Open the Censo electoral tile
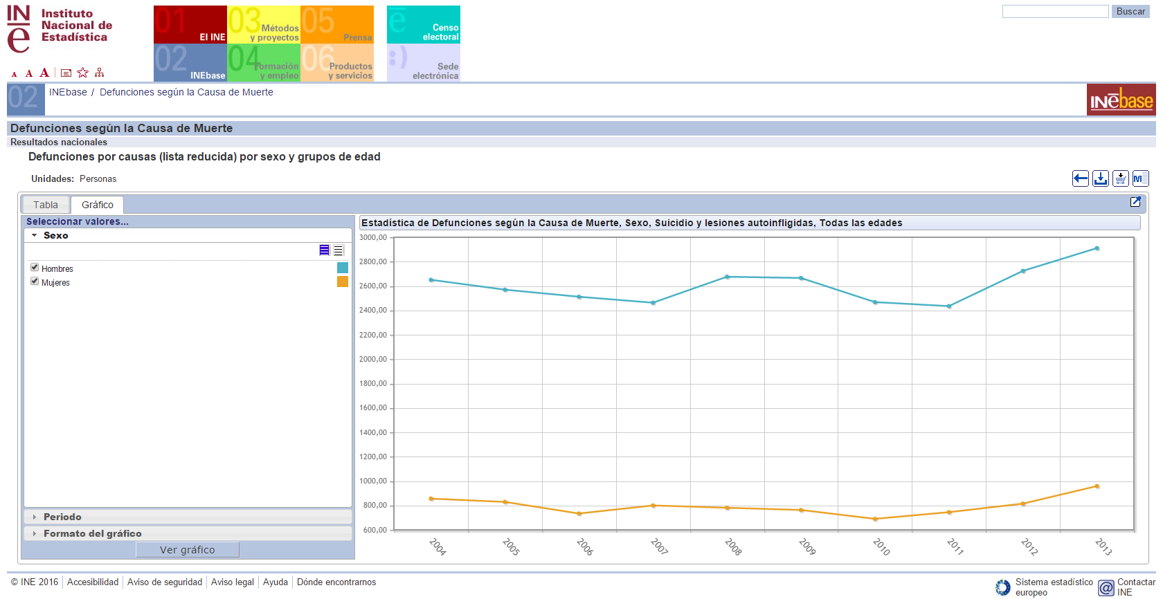 pyautogui.click(x=424, y=24)
